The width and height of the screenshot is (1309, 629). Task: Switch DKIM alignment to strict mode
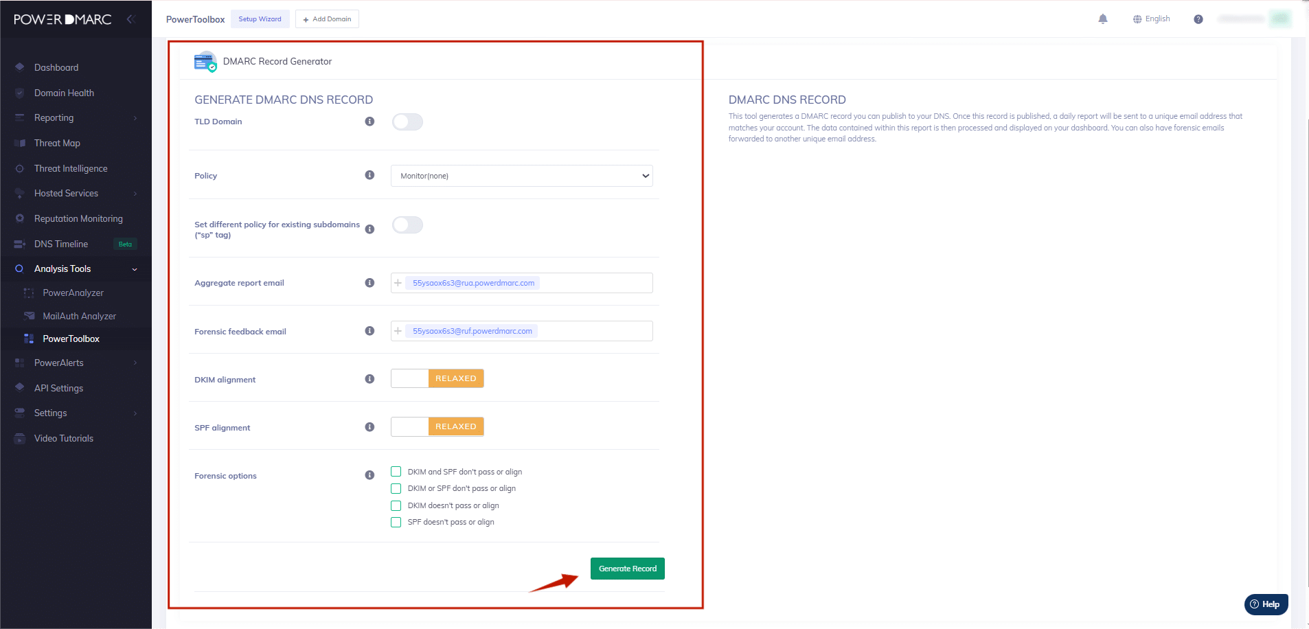coord(409,378)
